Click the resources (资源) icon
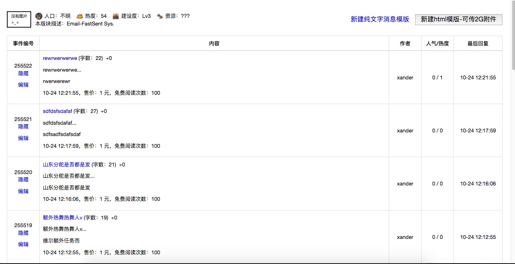This screenshot has width=515, height=264. [x=160, y=16]
